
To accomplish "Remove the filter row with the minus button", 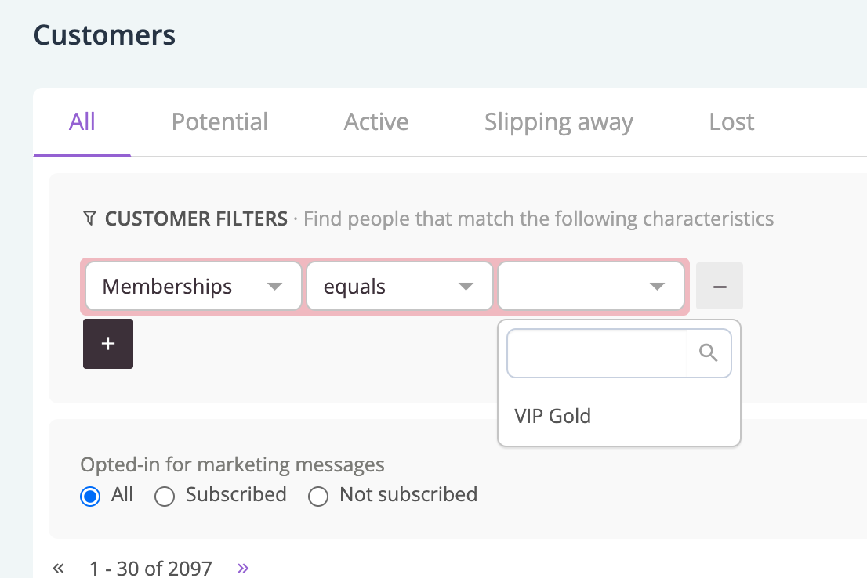I will [719, 286].
